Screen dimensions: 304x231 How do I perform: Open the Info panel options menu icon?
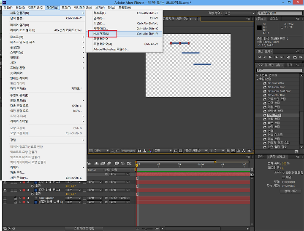coord(298,19)
